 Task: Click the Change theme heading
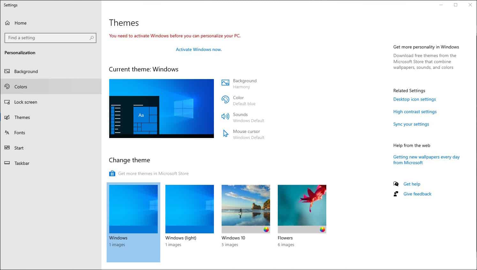point(129,160)
